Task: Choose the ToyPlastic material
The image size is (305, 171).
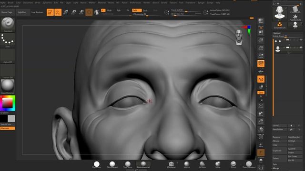Action: click(x=128, y=165)
